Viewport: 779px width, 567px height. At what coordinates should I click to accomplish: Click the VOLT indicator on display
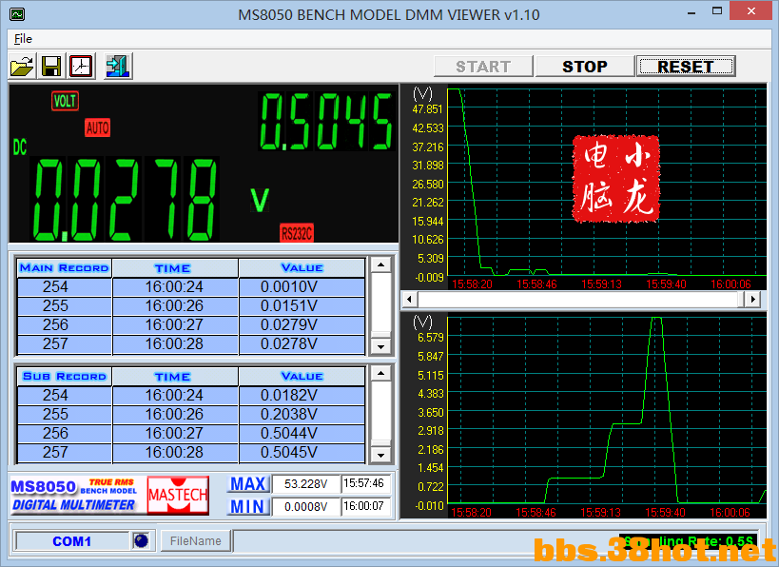[x=65, y=101]
